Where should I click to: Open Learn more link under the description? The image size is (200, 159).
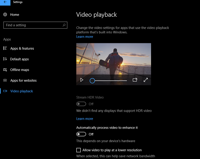(85, 37)
